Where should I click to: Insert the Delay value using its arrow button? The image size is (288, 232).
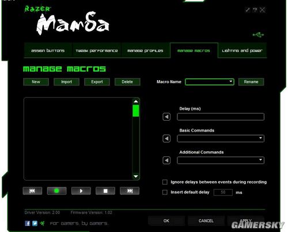point(166,117)
